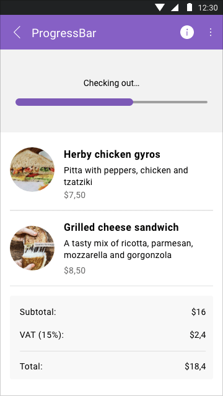Click the $18,4 total amount
The width and height of the screenshot is (223, 396).
pyautogui.click(x=195, y=366)
